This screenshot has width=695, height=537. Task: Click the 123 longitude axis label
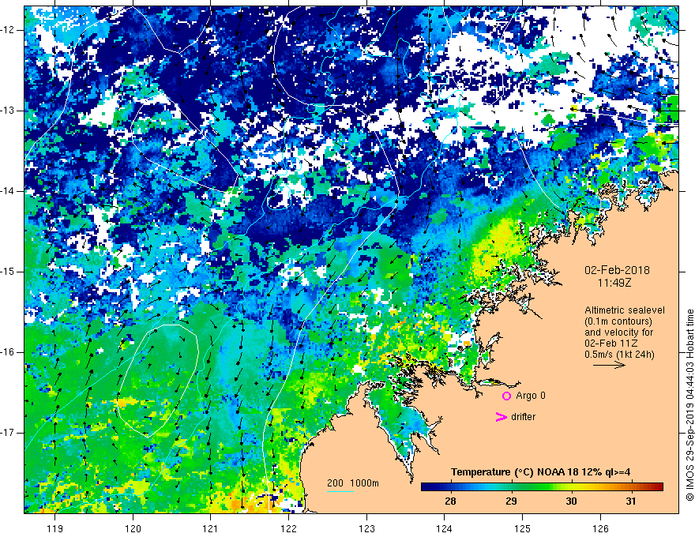coord(366,528)
